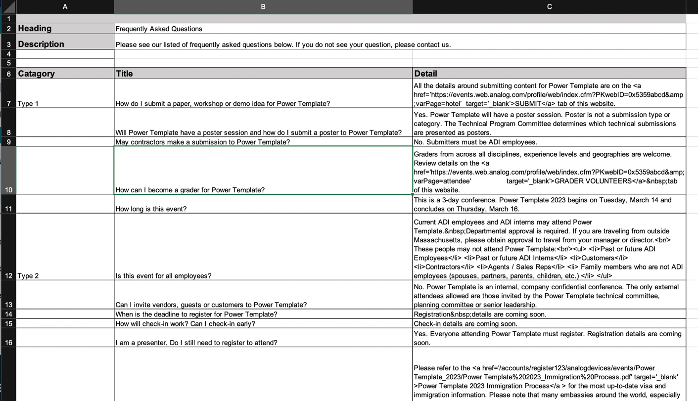Click detail 'Yes. Power Template will have a poster'
The width and height of the screenshot is (698, 401).
pyautogui.click(x=549, y=123)
